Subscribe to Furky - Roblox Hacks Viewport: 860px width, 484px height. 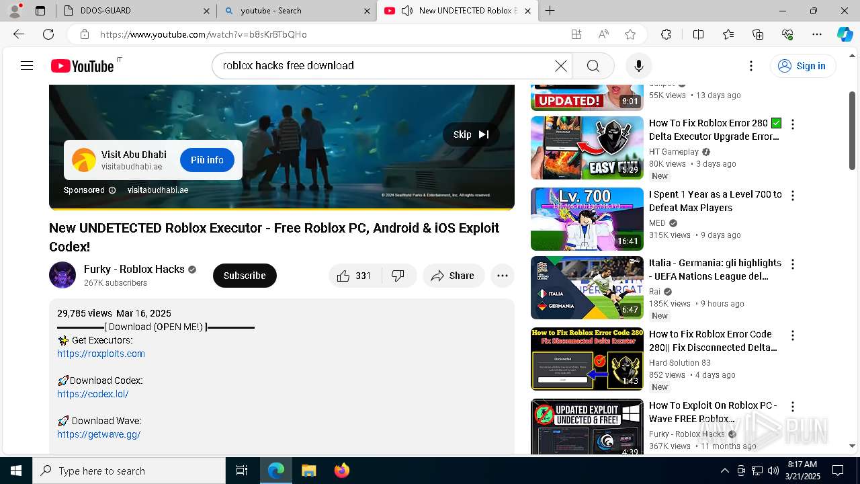245,276
